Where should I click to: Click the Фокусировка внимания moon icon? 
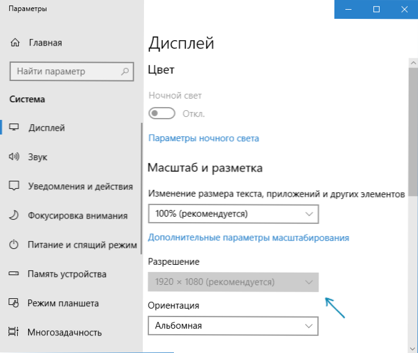(13, 215)
